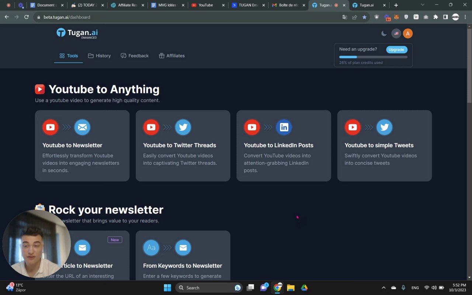Close the YouTube browser tab
The height and width of the screenshot is (295, 472).
click(223, 5)
